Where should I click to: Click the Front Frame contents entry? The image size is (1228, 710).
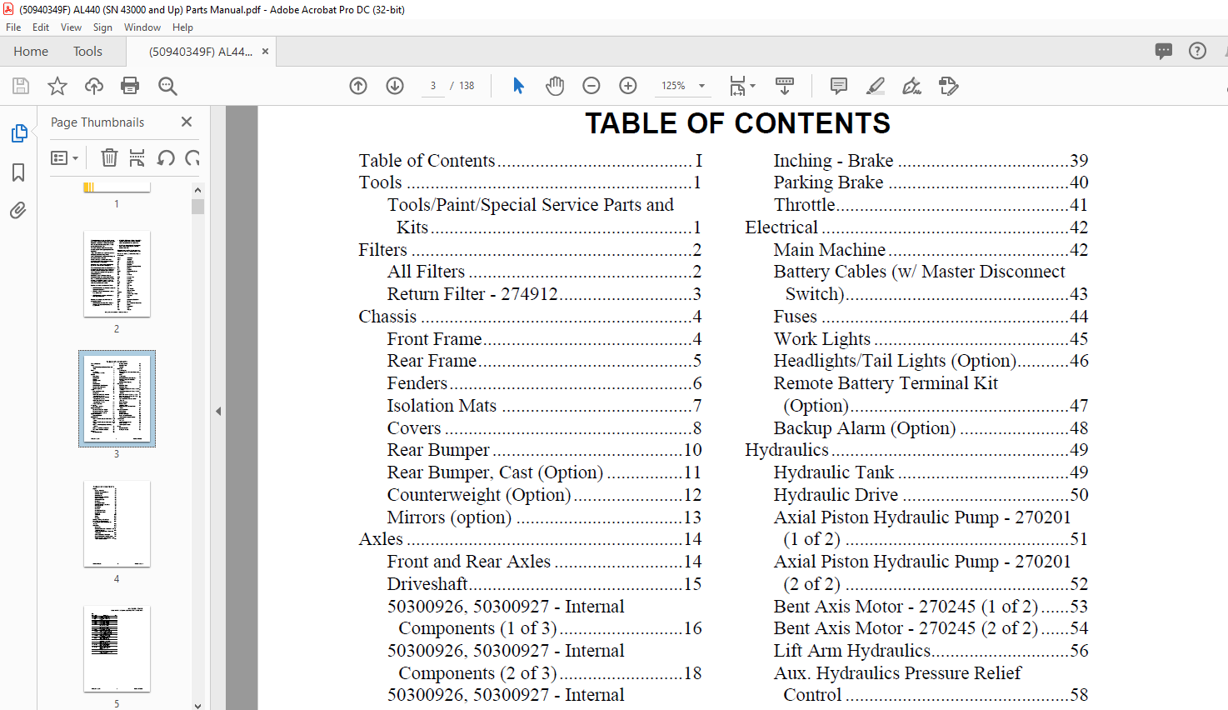click(544, 339)
